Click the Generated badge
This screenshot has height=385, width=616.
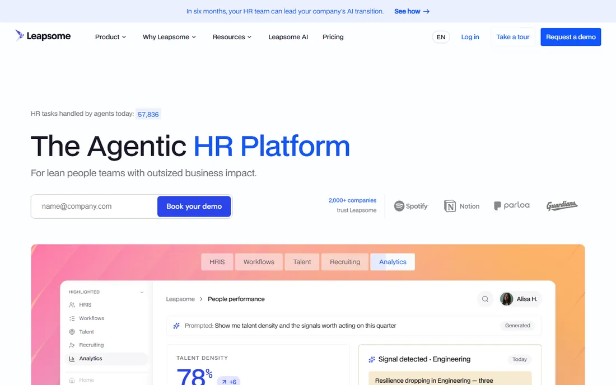click(517, 326)
